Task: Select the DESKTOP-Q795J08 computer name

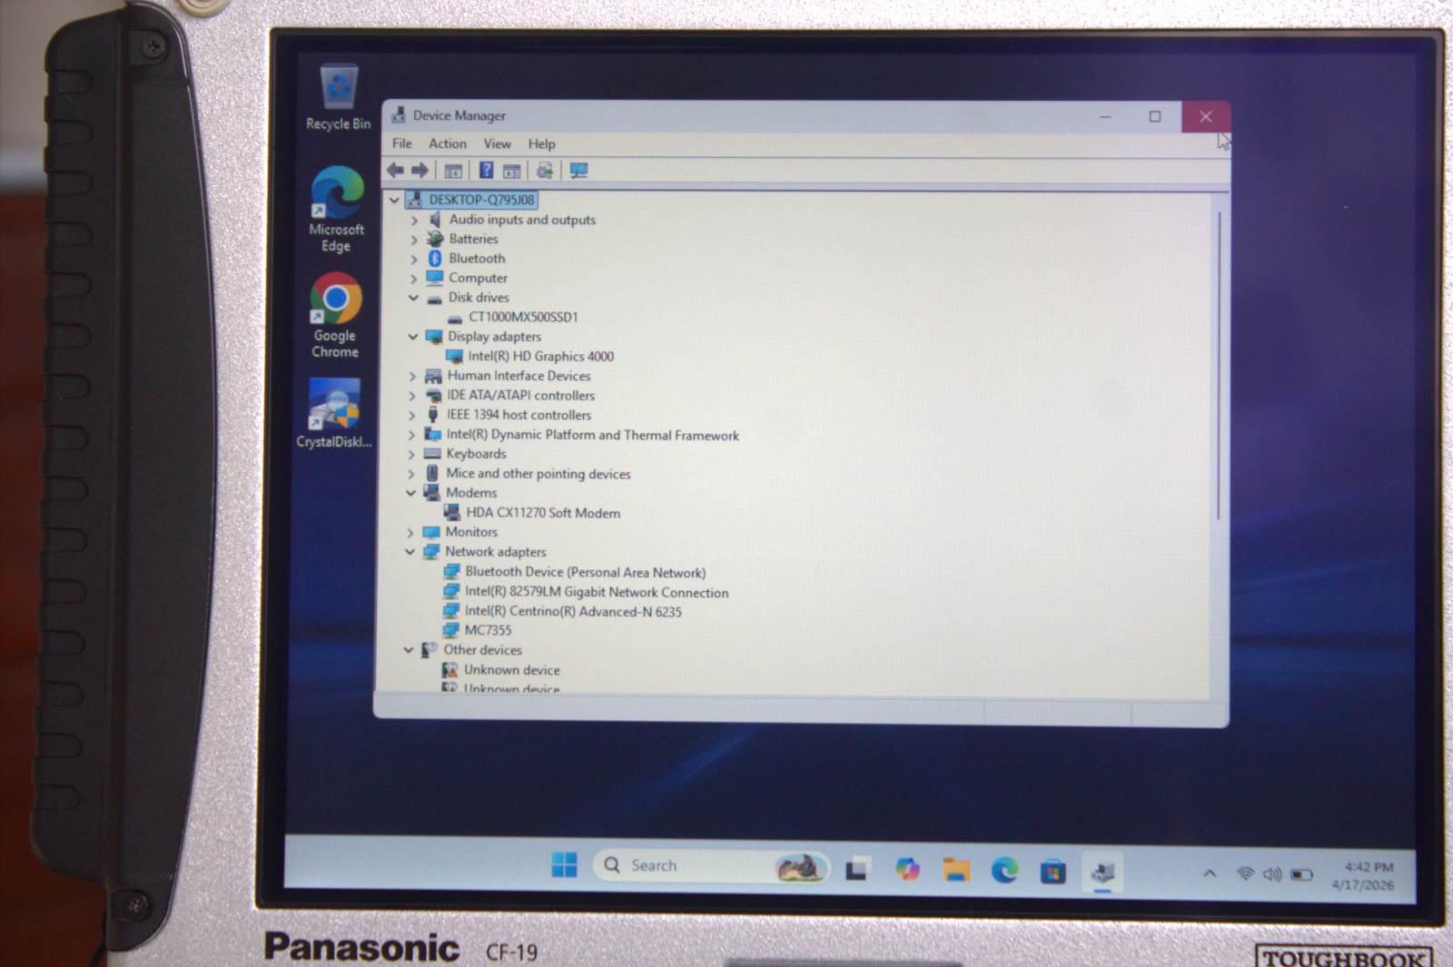Action: click(481, 200)
